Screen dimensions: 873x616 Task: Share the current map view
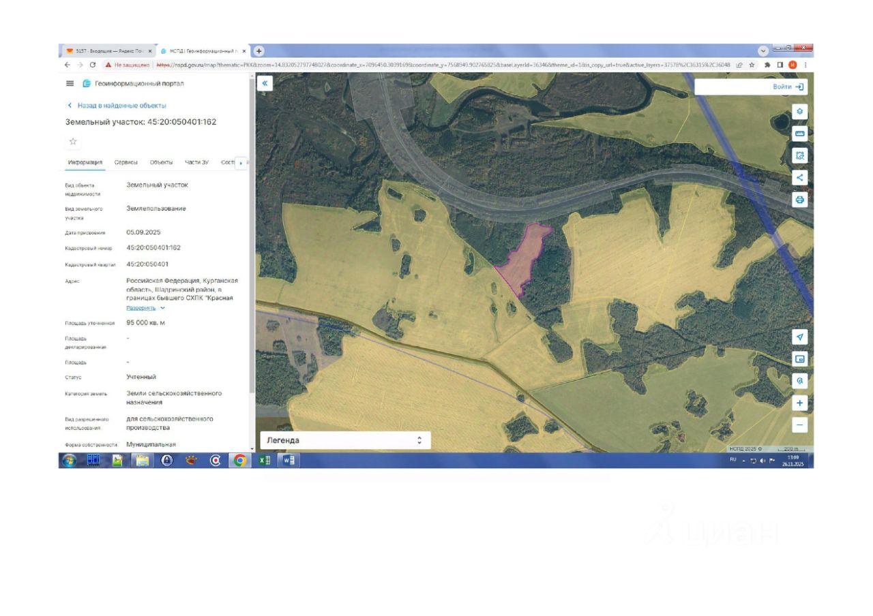point(800,178)
